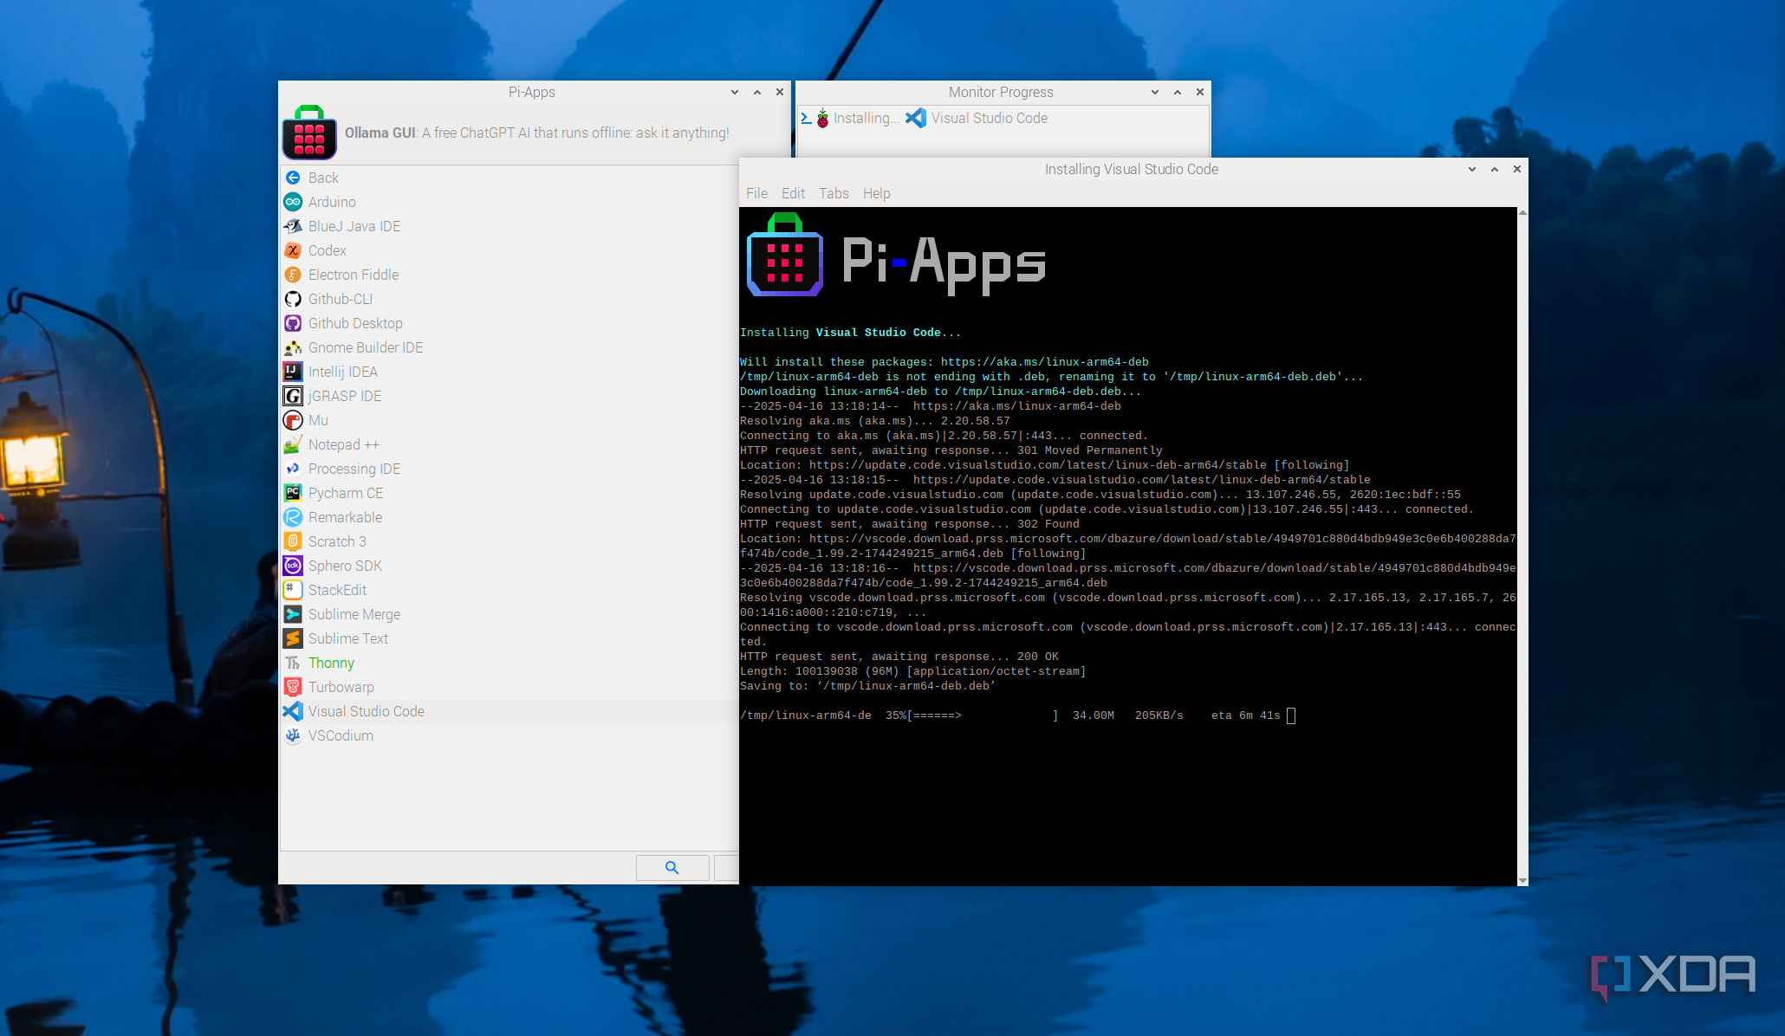Click the VSCodium icon
The image size is (1785, 1036).
pyautogui.click(x=293, y=735)
